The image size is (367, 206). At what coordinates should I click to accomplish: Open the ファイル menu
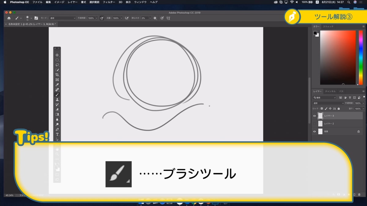pos(37,2)
